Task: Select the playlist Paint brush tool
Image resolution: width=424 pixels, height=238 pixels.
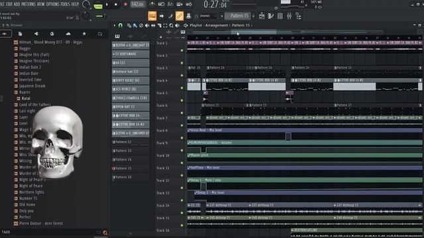Action: pyautogui.click(x=135, y=25)
